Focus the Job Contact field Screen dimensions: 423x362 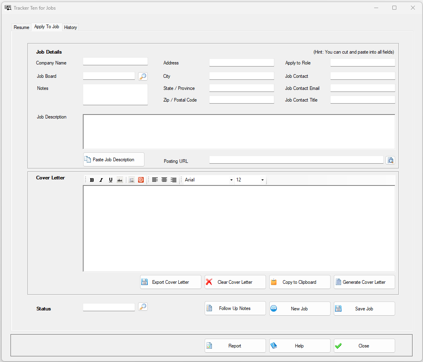[x=362, y=76]
